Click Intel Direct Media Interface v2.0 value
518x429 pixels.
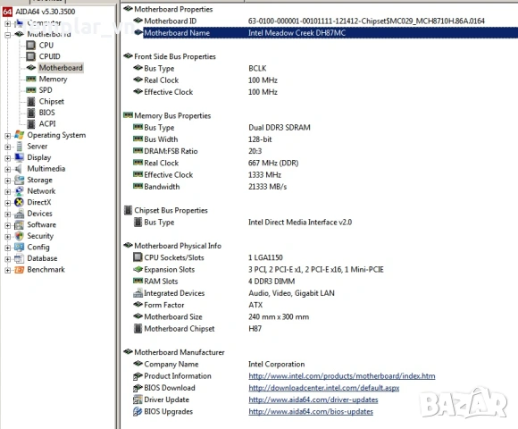[300, 223]
